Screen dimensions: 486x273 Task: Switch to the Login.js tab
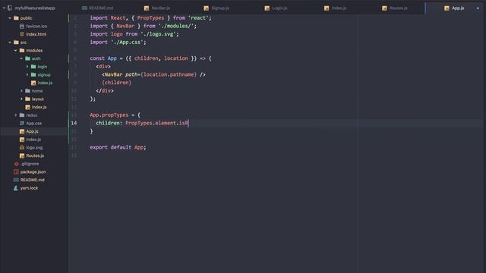pyautogui.click(x=276, y=8)
